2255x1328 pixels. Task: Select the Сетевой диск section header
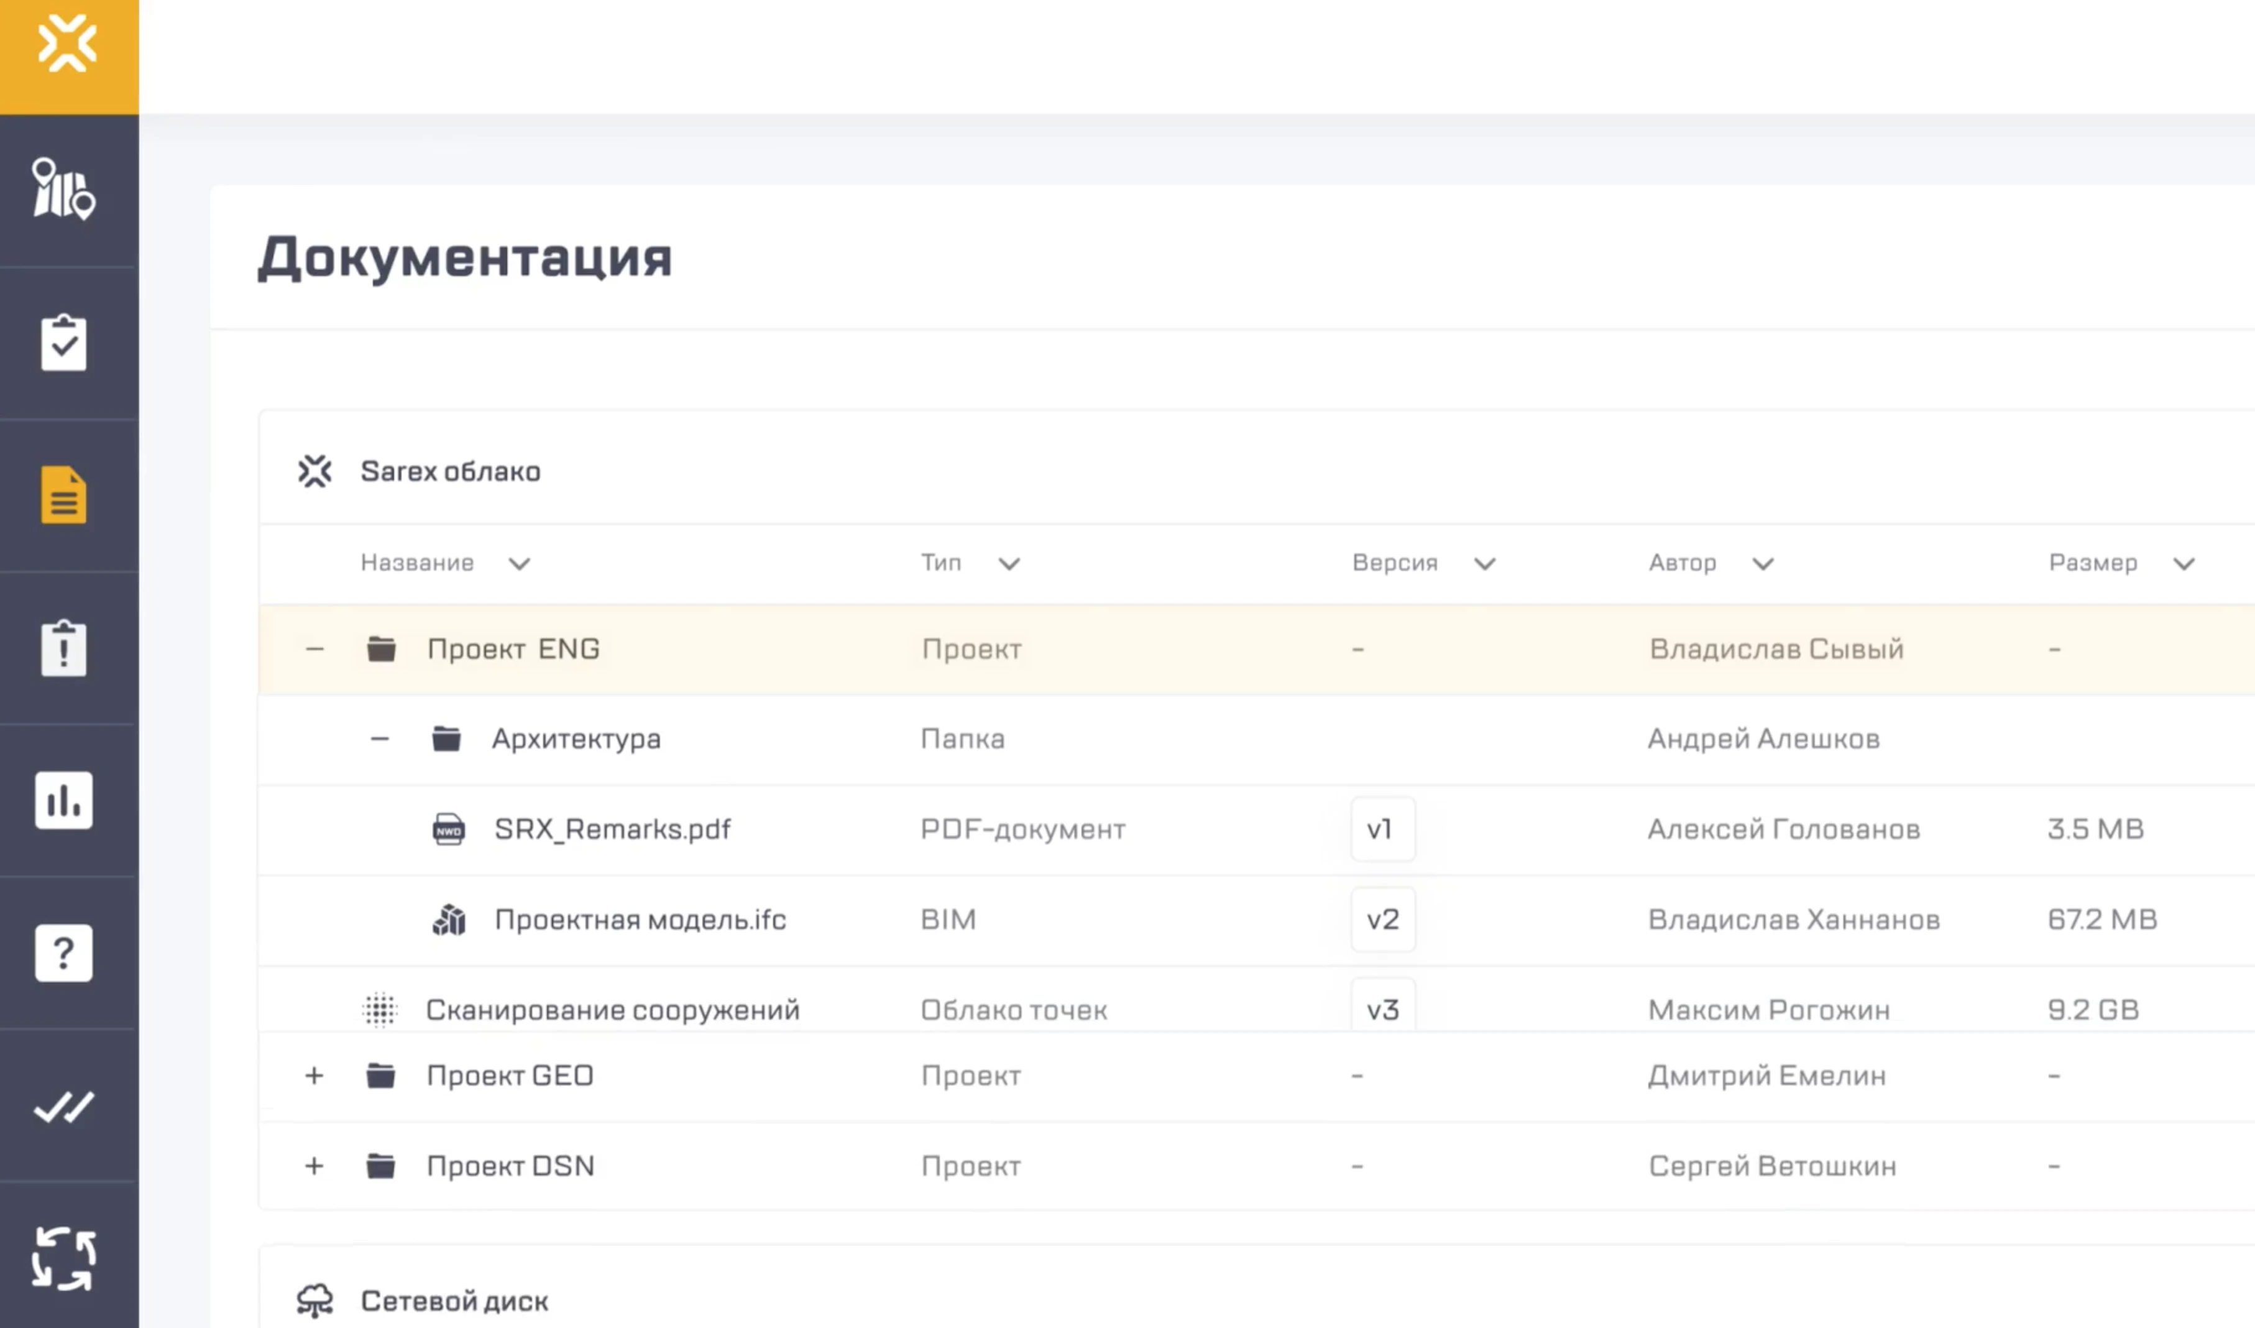click(x=454, y=1301)
